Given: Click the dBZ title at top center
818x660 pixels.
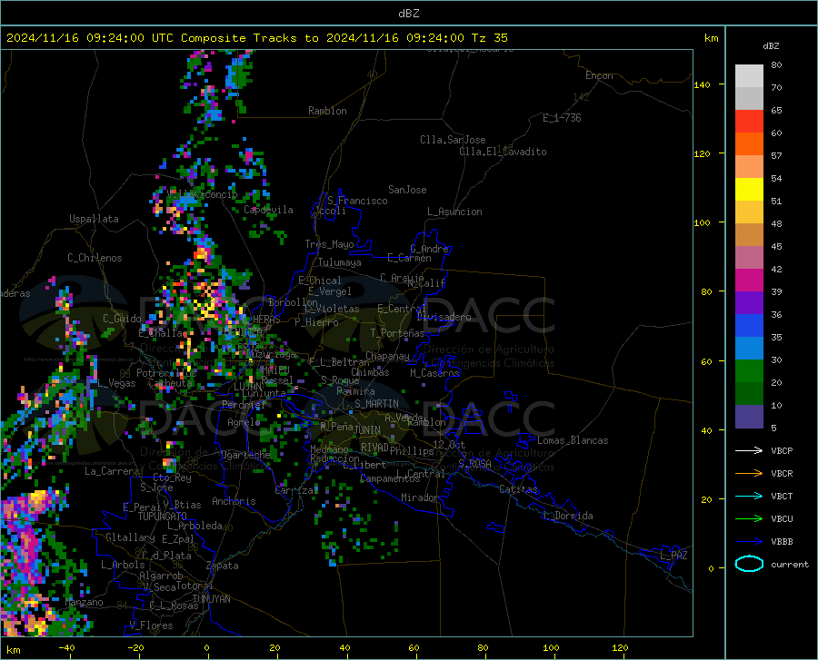Looking at the screenshot, I should 408,13.
